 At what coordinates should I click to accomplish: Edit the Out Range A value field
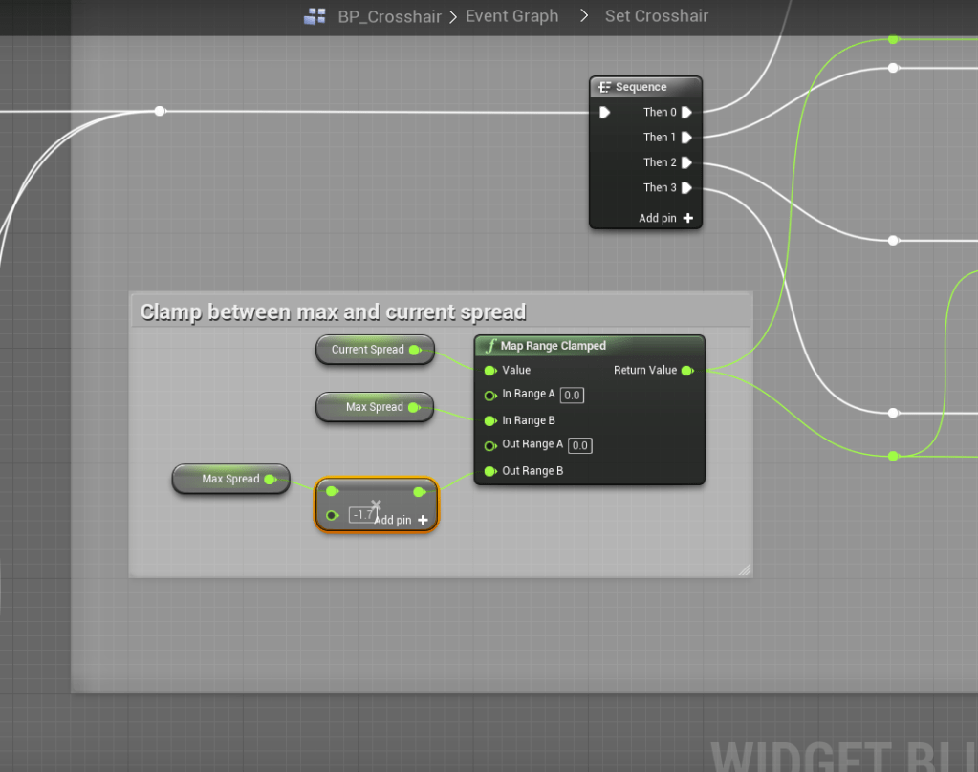(x=580, y=445)
